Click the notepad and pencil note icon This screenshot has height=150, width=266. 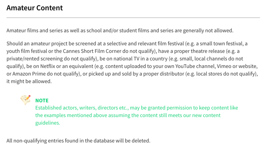pos(26,100)
